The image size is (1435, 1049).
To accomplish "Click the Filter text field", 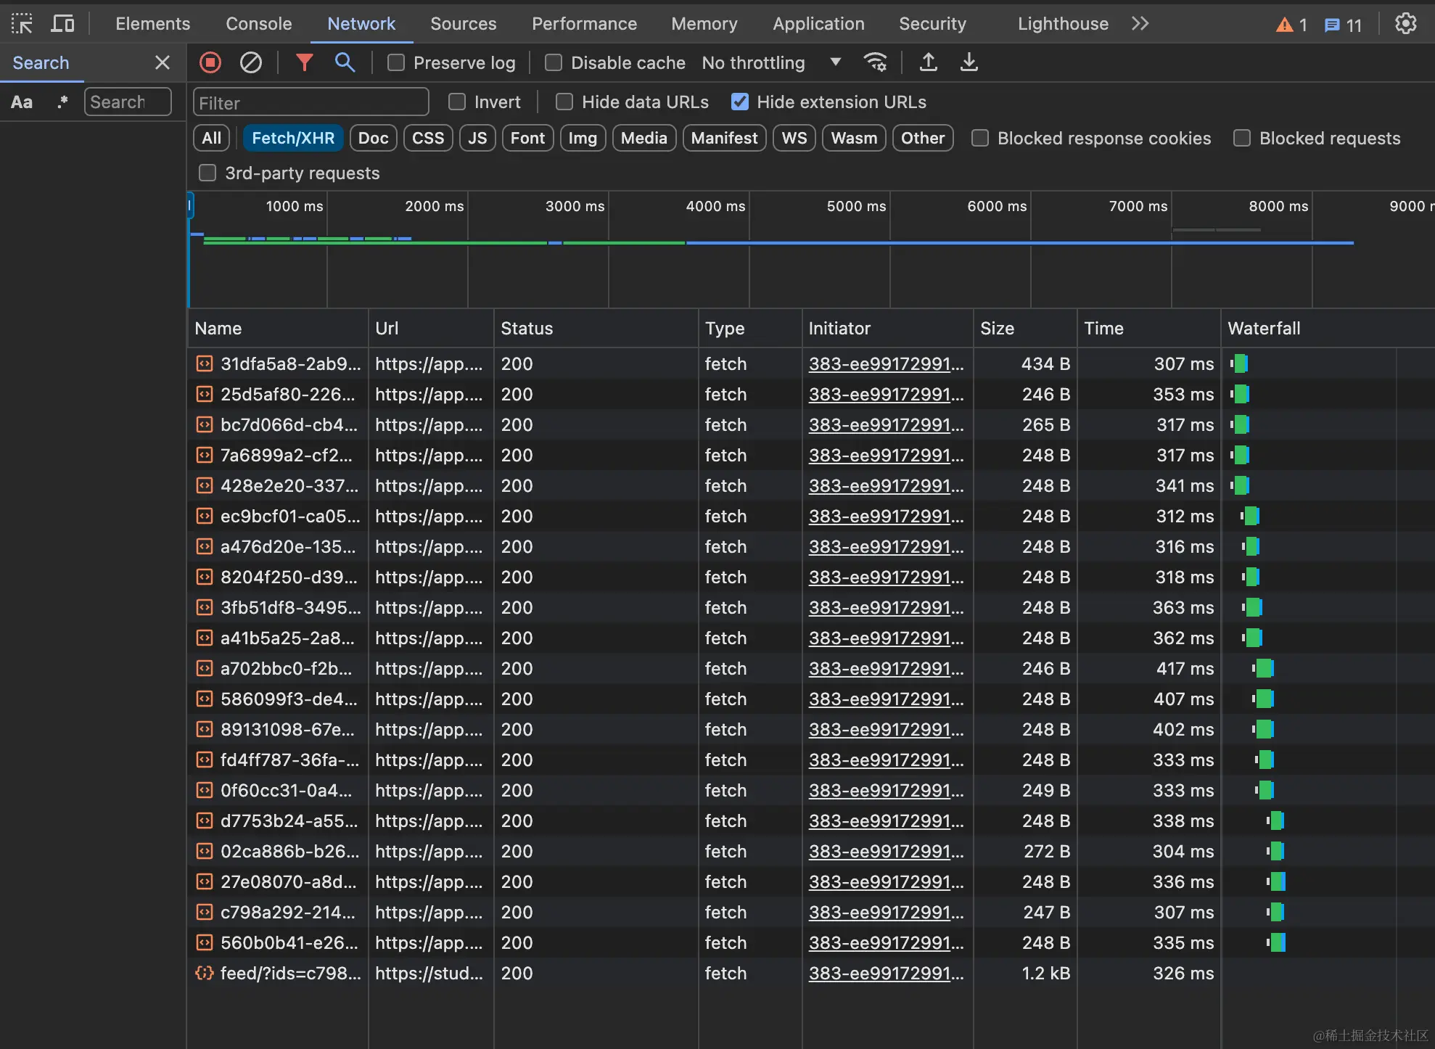I will point(311,102).
